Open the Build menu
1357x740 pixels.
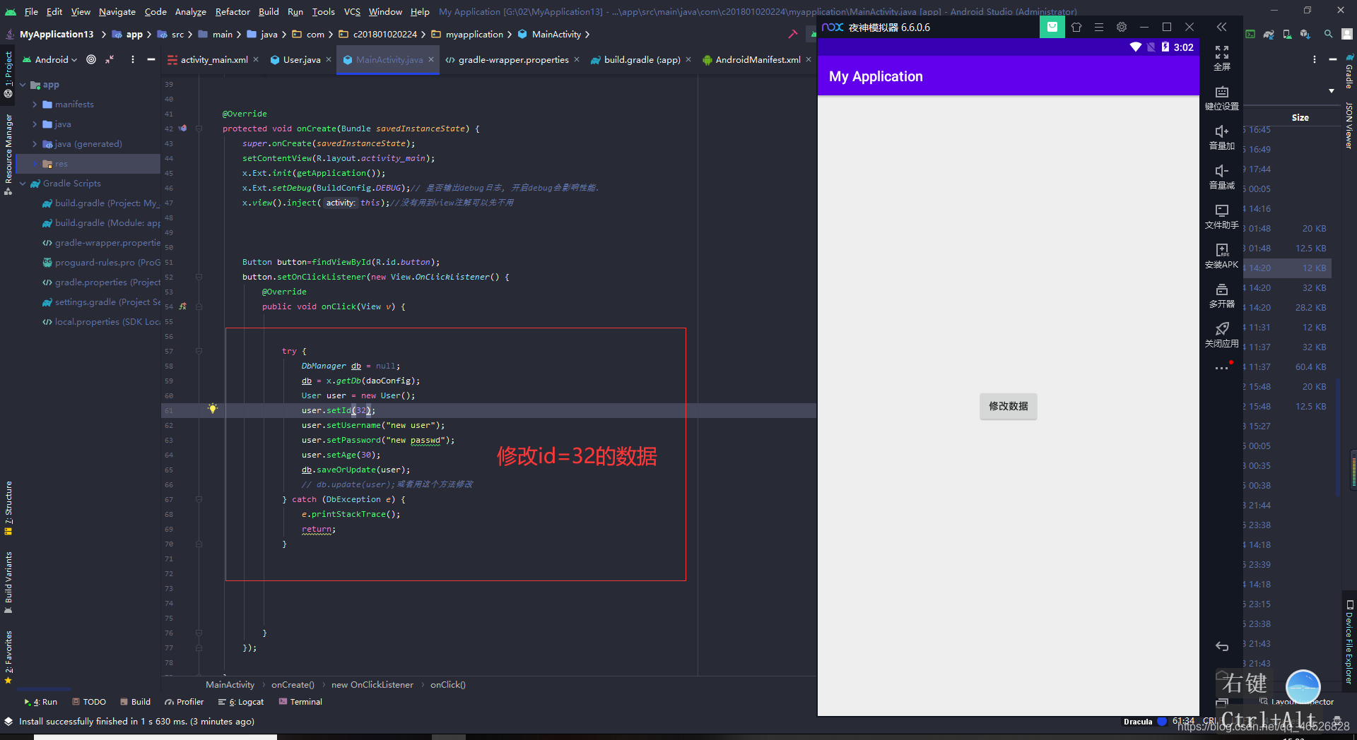coord(269,11)
